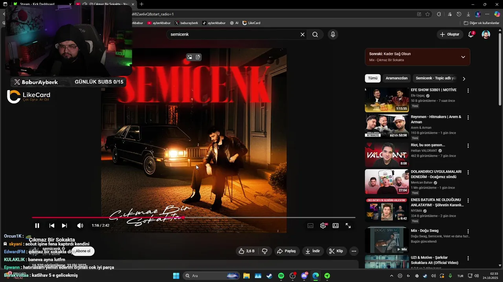Viewport: 503px width, 282px height.
Task: Open YouTube notifications bell
Action: (x=471, y=34)
